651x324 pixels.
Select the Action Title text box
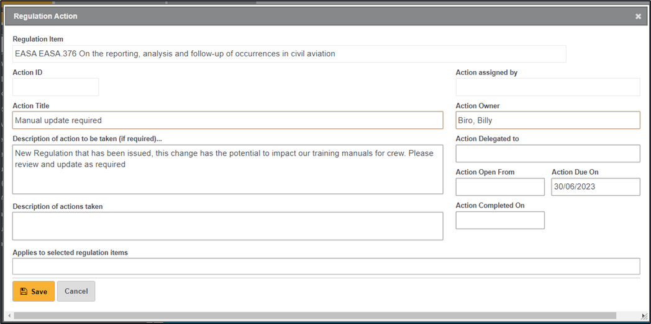click(227, 120)
